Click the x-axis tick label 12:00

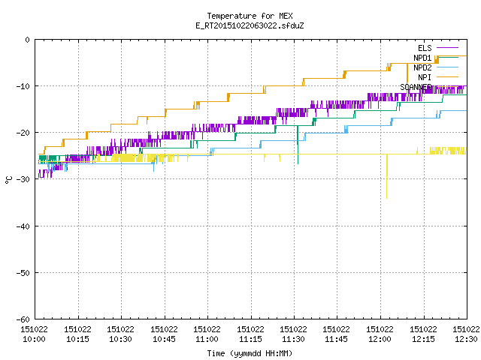[x=380, y=339]
